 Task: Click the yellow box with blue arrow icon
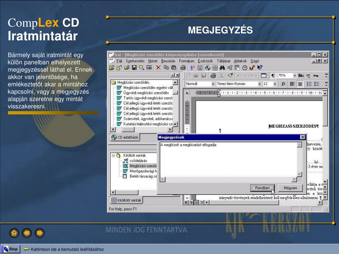click(x=142, y=67)
